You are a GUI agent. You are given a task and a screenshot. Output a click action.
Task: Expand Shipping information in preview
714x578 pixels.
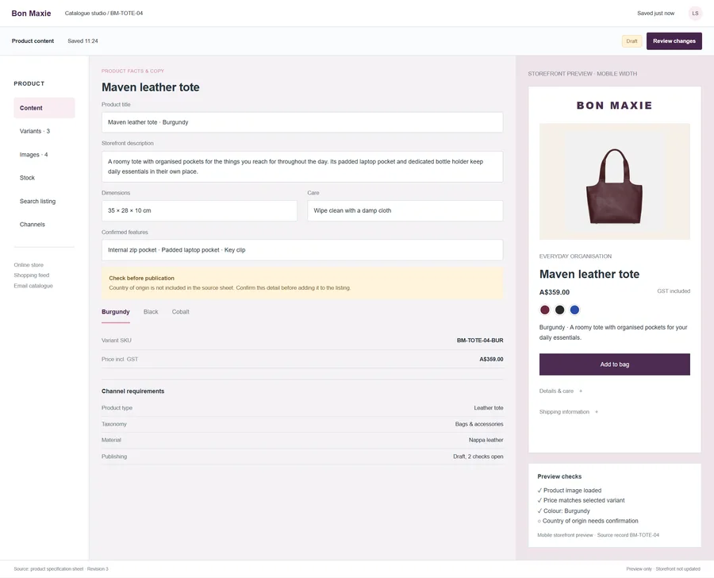pyautogui.click(x=569, y=412)
